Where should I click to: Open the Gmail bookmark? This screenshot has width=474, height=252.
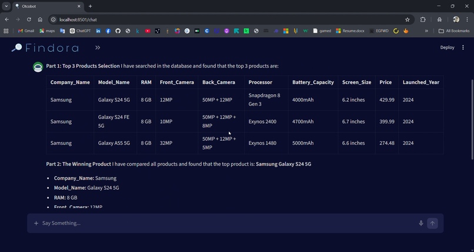[26, 31]
